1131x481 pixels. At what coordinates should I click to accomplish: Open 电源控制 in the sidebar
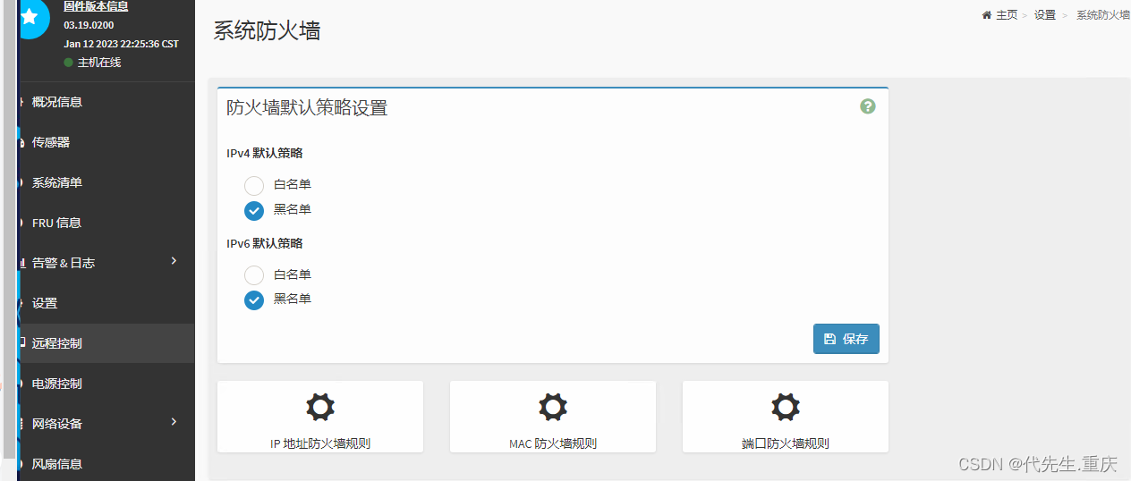click(x=106, y=384)
